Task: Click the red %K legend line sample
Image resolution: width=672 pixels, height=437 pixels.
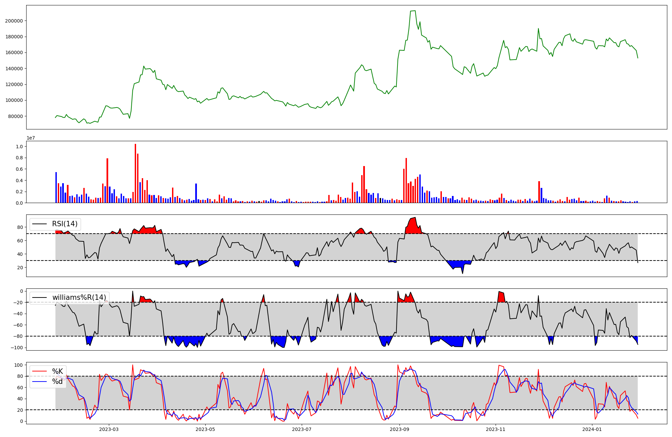Action: coord(39,371)
